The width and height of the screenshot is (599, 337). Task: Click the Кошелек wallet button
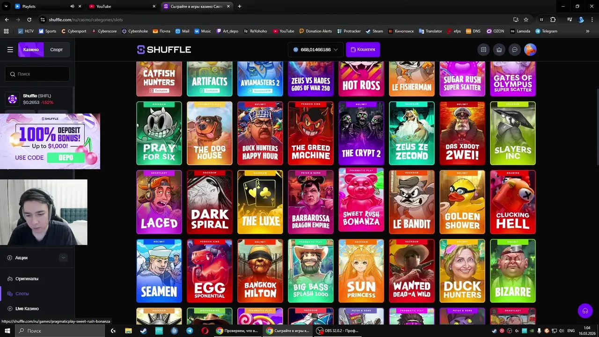[x=363, y=50]
